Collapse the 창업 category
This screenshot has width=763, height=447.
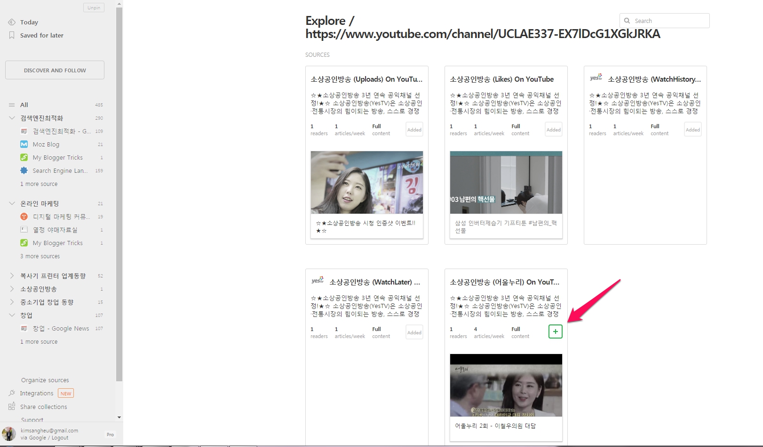(x=12, y=315)
